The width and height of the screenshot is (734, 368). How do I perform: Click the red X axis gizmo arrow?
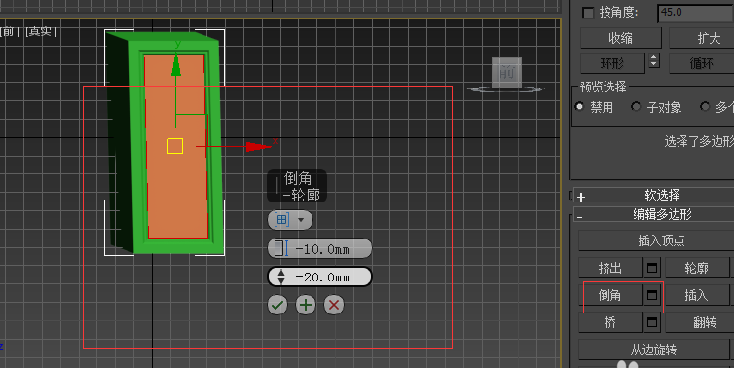257,147
